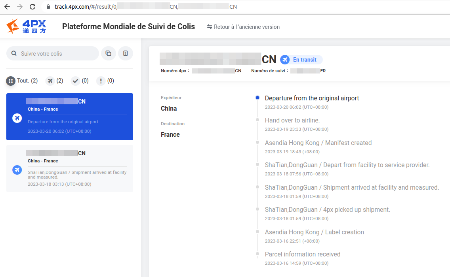This screenshot has width=450, height=277.
Task: Click the batch list document icon
Action: point(126,53)
